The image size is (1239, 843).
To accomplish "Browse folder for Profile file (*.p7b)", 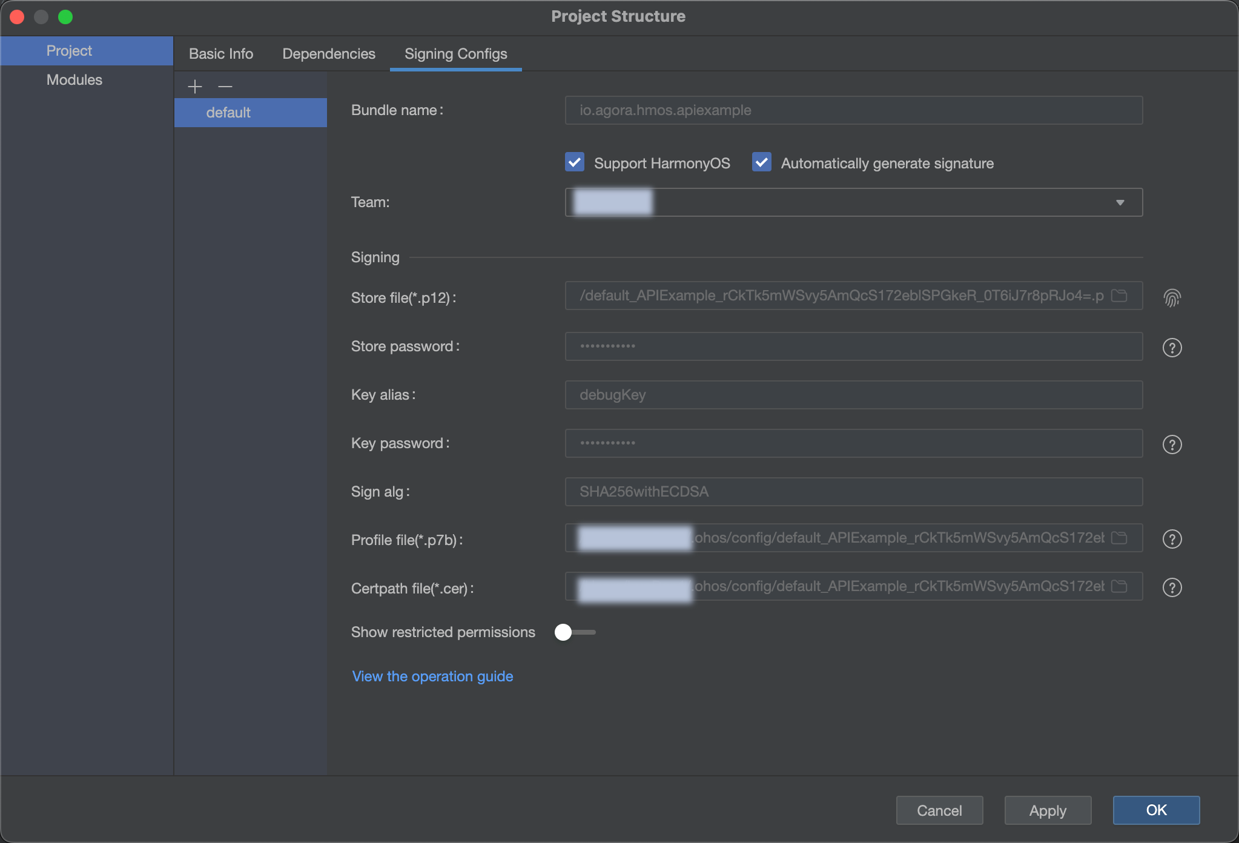I will [1120, 538].
